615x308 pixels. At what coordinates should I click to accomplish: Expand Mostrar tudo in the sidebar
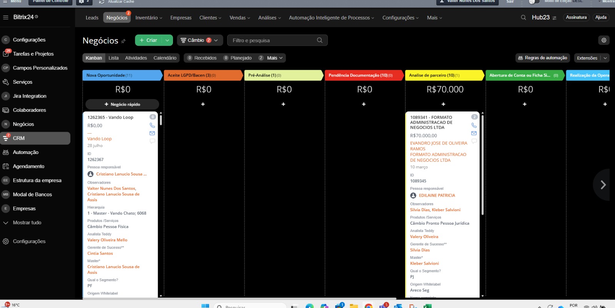(x=27, y=223)
